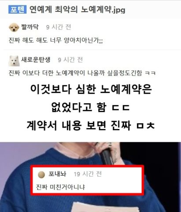
Task: Click the white fox avatar of 새로운탄생
Action: click(14, 61)
